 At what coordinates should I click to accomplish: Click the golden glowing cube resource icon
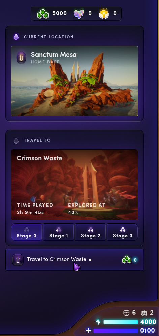click(x=104, y=14)
